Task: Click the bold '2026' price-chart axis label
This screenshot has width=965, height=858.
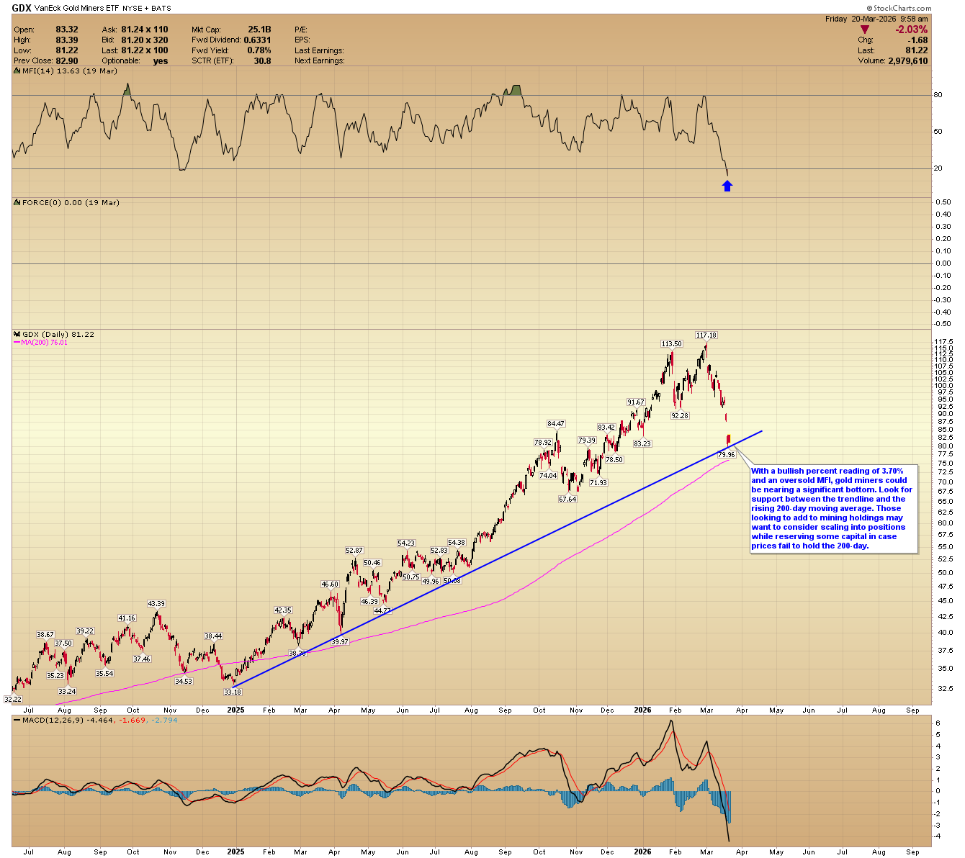Action: [x=643, y=710]
